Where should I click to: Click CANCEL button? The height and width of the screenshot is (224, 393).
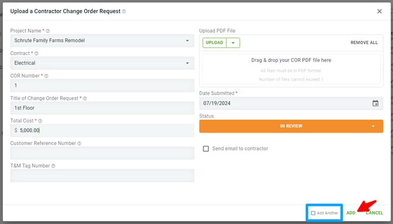click(374, 213)
